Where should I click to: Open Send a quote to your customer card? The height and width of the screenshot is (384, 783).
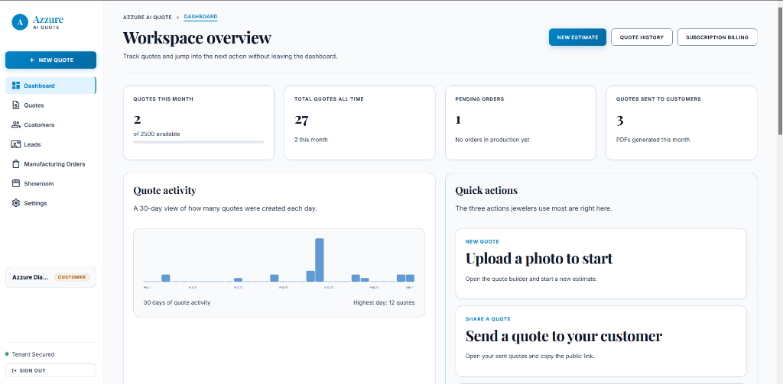click(601, 341)
